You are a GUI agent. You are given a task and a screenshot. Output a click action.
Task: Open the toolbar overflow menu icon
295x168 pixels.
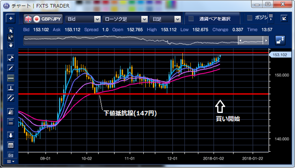point(271,17)
